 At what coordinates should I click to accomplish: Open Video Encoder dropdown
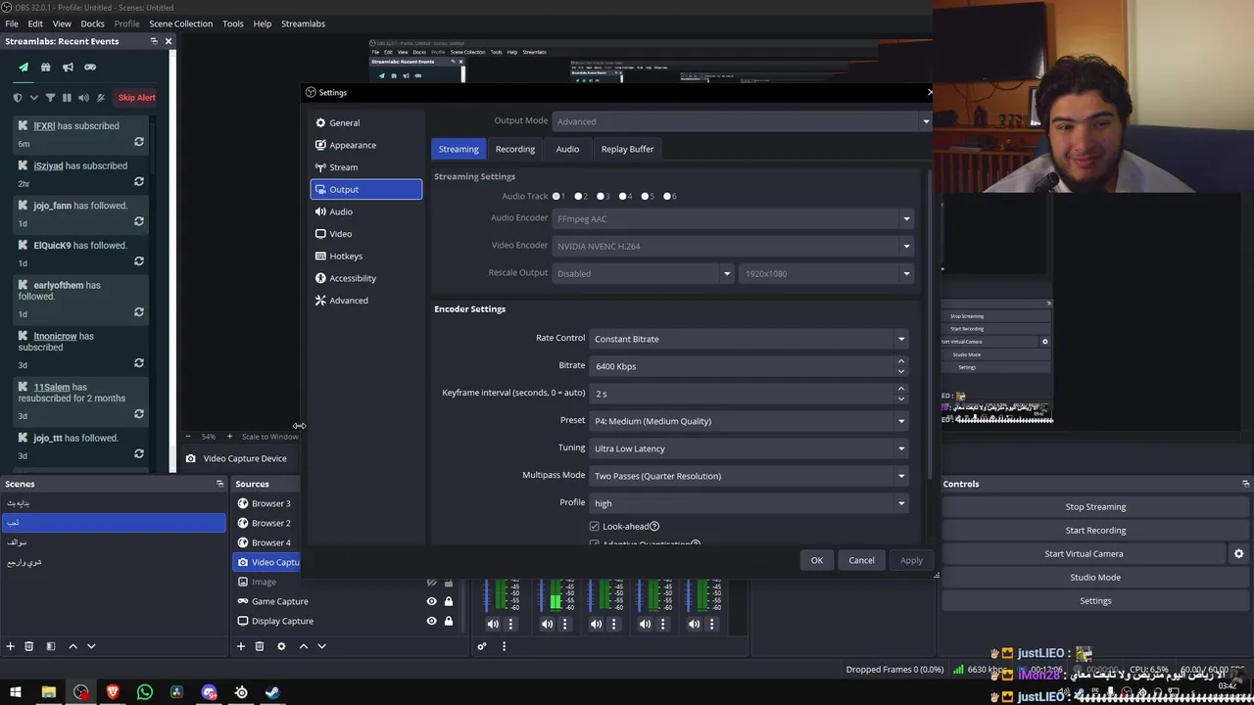(733, 246)
